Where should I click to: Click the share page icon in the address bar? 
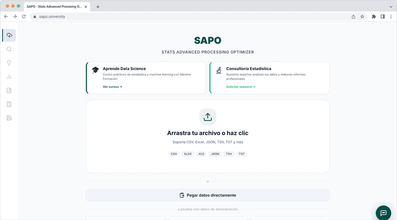(x=354, y=17)
